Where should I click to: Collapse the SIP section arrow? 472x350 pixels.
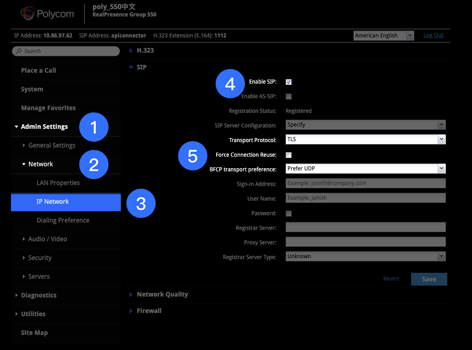[131, 67]
